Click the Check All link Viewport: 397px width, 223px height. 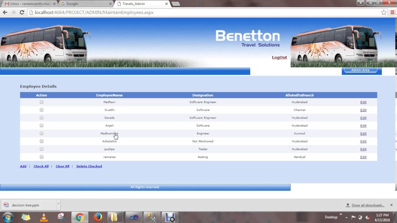pos(41,166)
